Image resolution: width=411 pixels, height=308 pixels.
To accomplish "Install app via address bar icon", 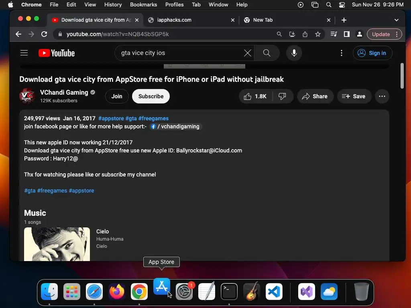I will pos(292,34).
